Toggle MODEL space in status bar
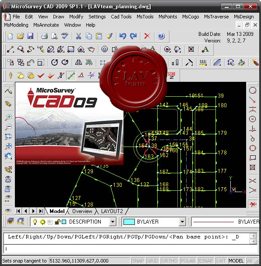Image resolution: width=261 pixels, height=266 pixels. (236, 261)
